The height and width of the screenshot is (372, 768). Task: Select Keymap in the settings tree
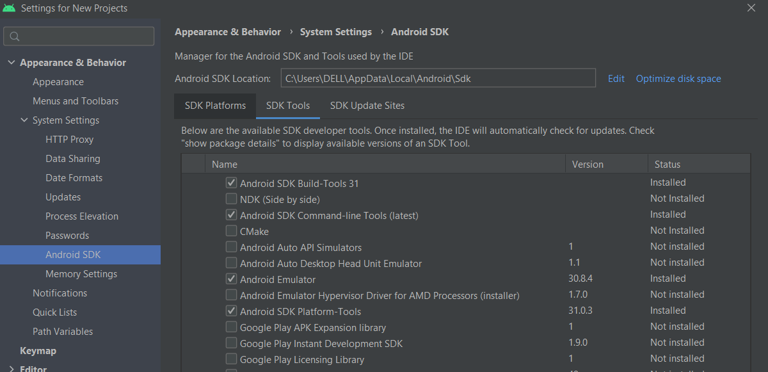point(38,351)
